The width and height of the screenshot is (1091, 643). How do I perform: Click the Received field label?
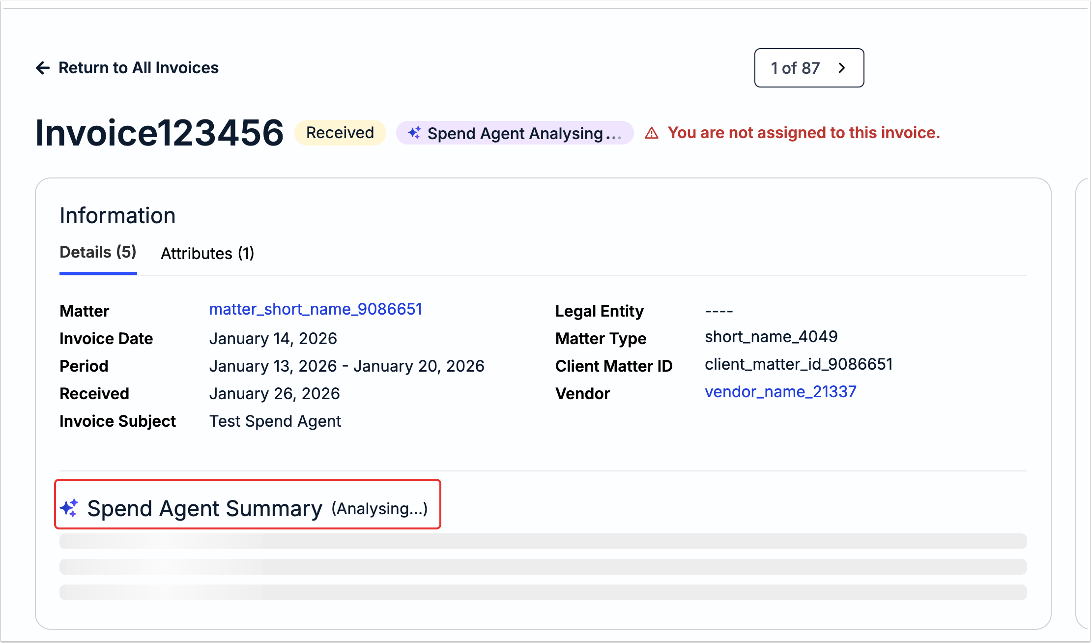(94, 394)
